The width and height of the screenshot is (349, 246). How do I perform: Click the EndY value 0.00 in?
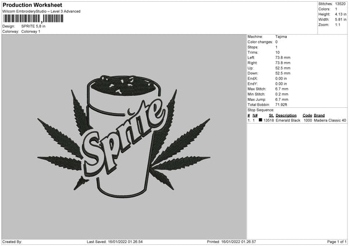point(281,84)
